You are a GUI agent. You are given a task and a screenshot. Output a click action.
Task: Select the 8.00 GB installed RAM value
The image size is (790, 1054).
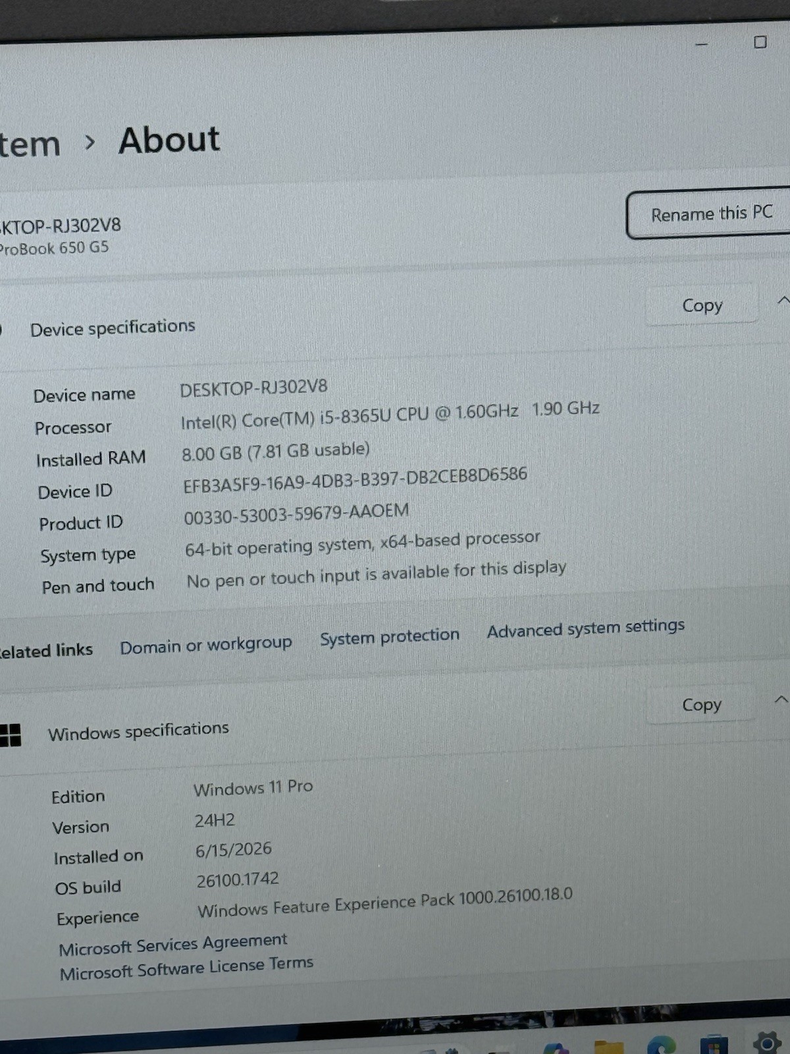tap(275, 452)
